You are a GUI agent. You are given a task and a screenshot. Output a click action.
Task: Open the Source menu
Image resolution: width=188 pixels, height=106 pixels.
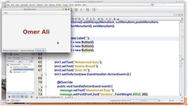32,5
